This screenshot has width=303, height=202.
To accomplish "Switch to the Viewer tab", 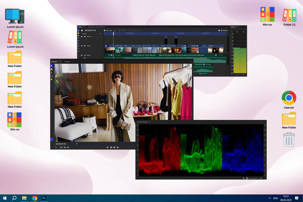I will [x=54, y=62].
